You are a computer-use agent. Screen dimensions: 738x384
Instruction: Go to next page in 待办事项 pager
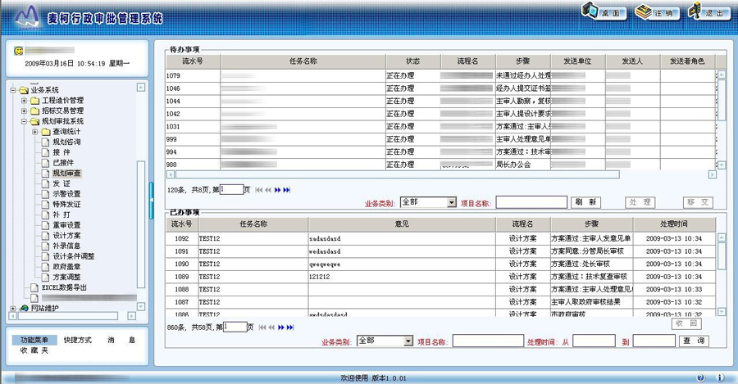[x=278, y=190]
